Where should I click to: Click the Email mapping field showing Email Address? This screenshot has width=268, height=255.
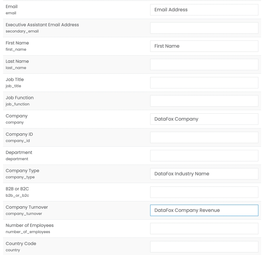[x=204, y=10]
